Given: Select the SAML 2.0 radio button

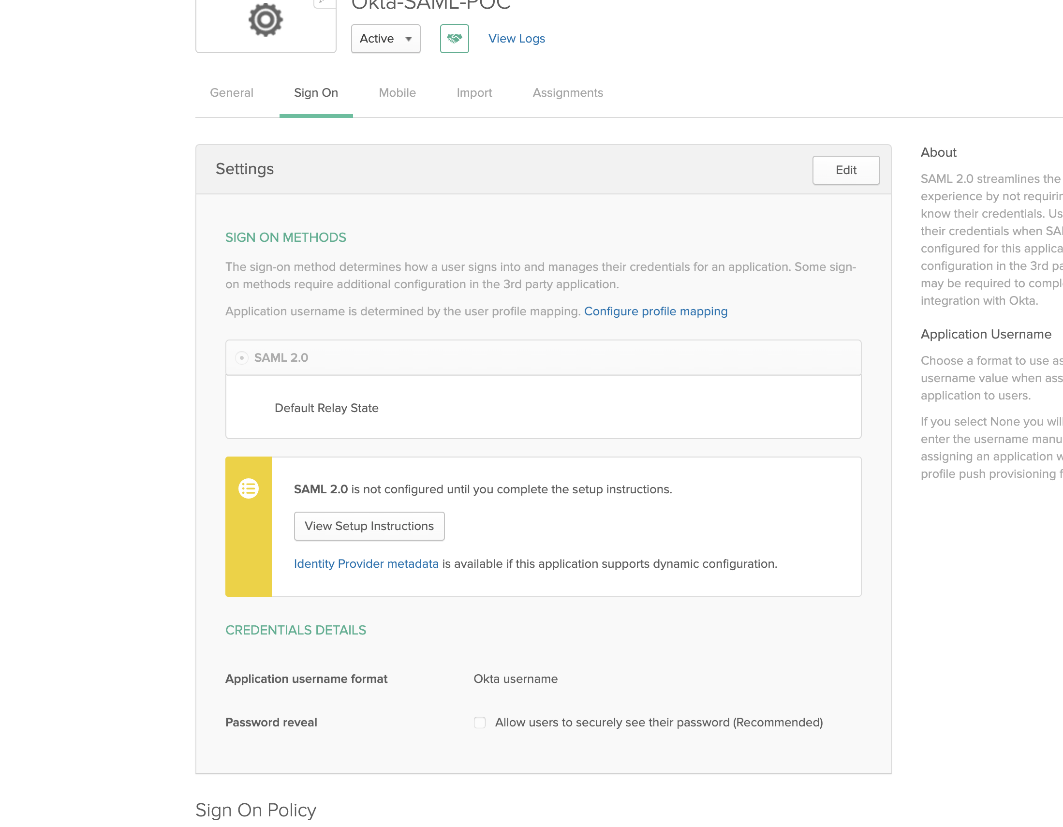Looking at the screenshot, I should click(241, 358).
